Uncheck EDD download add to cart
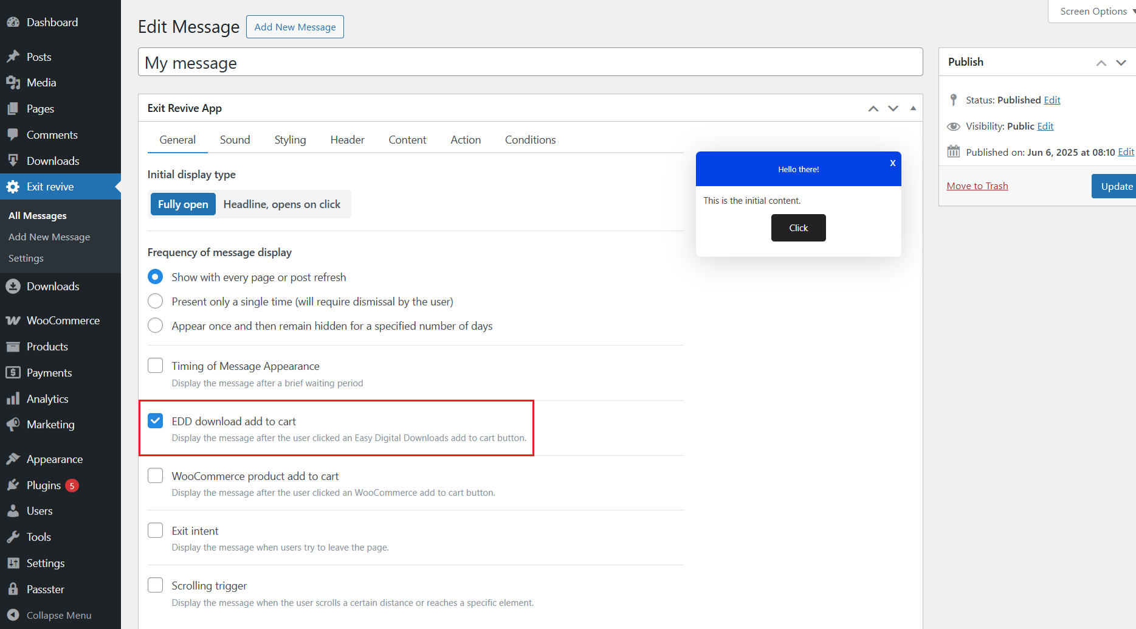Viewport: 1136px width, 629px height. [x=156, y=421]
